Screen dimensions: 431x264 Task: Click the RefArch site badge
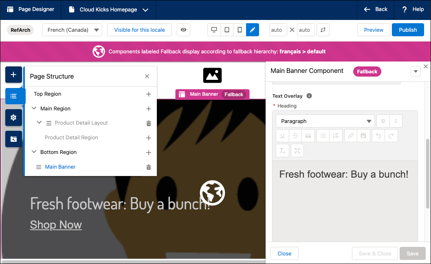(20, 30)
